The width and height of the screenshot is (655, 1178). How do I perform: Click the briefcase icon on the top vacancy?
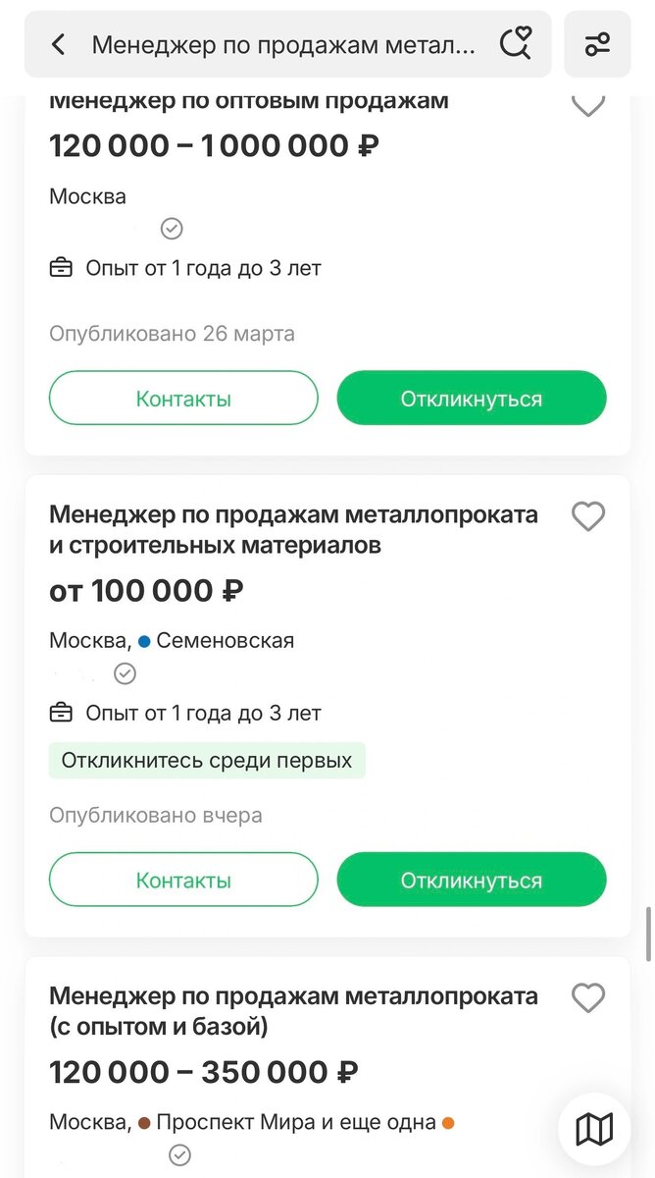point(63,267)
